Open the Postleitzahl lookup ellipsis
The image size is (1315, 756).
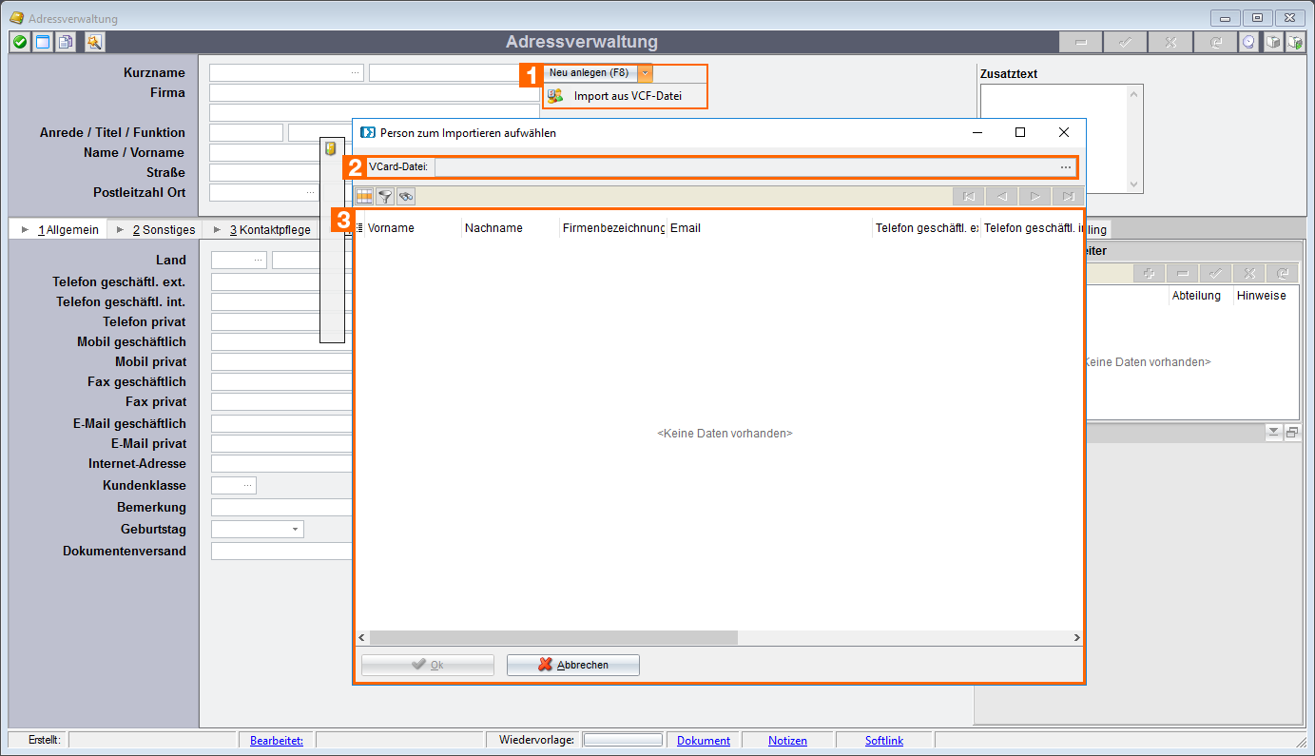click(x=310, y=192)
